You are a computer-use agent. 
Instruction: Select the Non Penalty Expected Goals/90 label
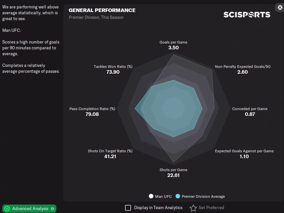(x=243, y=67)
